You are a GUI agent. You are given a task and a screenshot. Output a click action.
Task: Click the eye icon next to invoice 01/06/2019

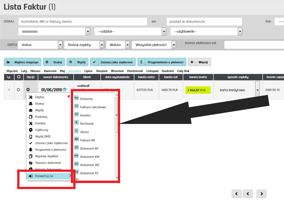click(65, 89)
